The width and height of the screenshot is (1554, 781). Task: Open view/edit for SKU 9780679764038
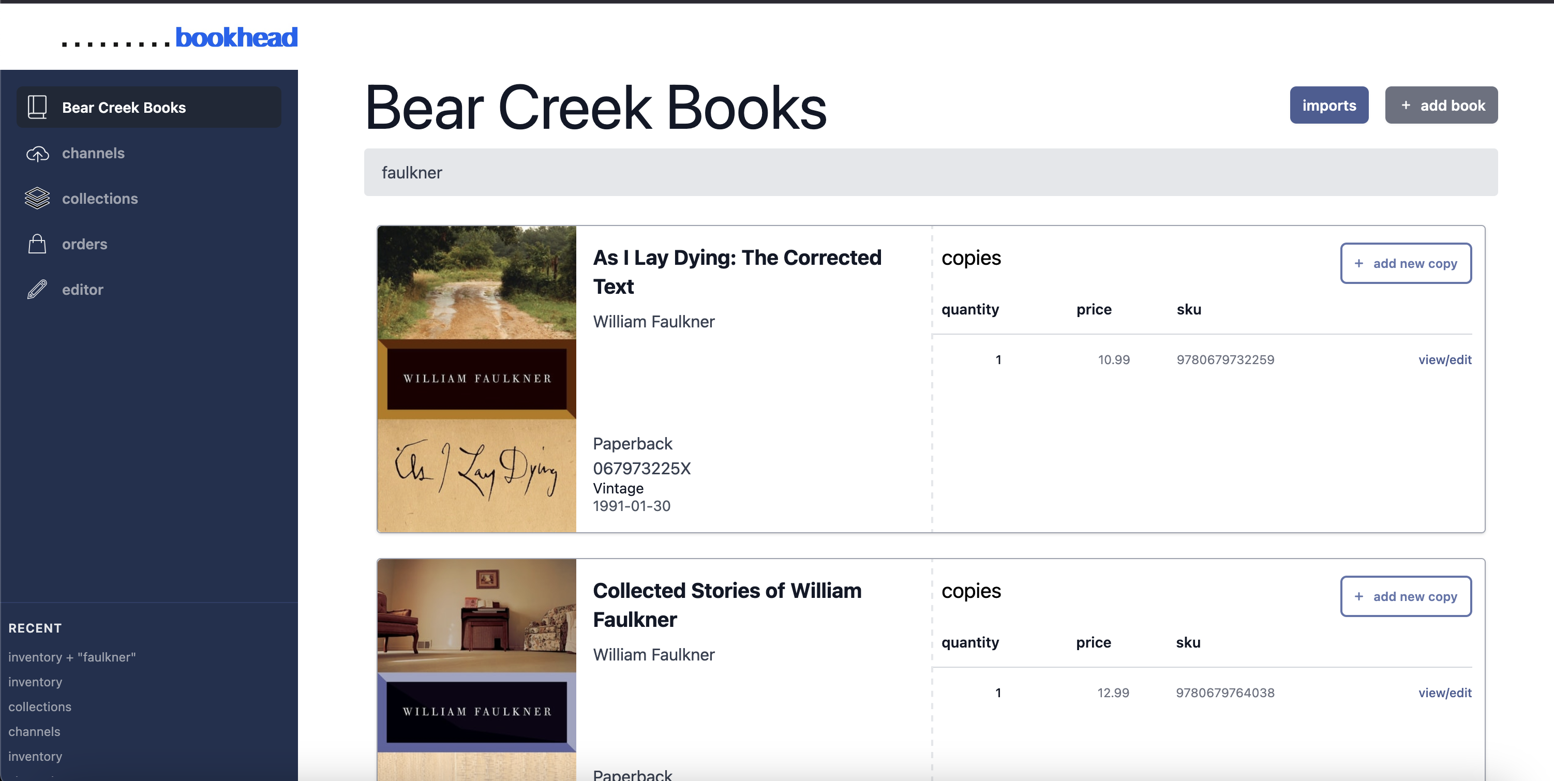1444,693
